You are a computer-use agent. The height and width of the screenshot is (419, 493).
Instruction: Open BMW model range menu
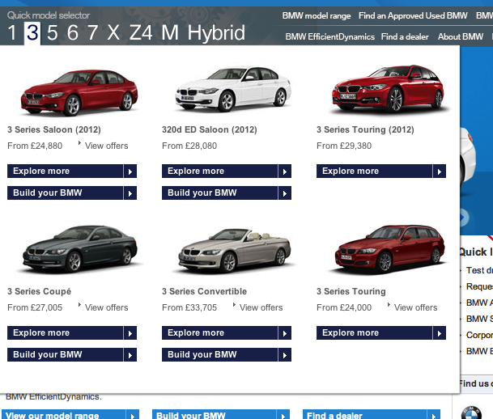(317, 15)
